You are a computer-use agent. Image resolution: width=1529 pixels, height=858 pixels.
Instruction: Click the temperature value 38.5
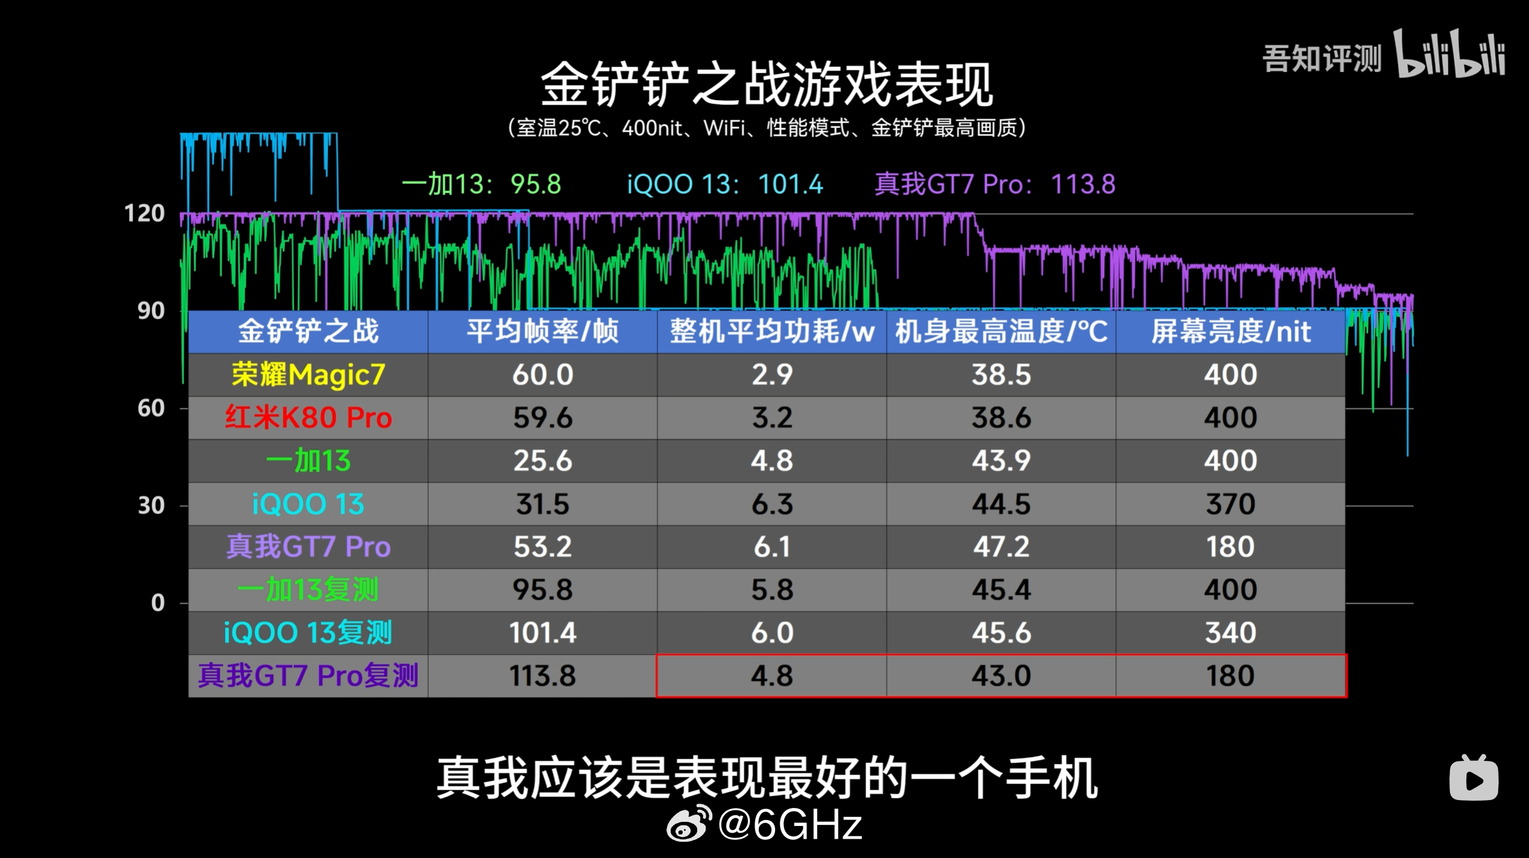click(1001, 375)
